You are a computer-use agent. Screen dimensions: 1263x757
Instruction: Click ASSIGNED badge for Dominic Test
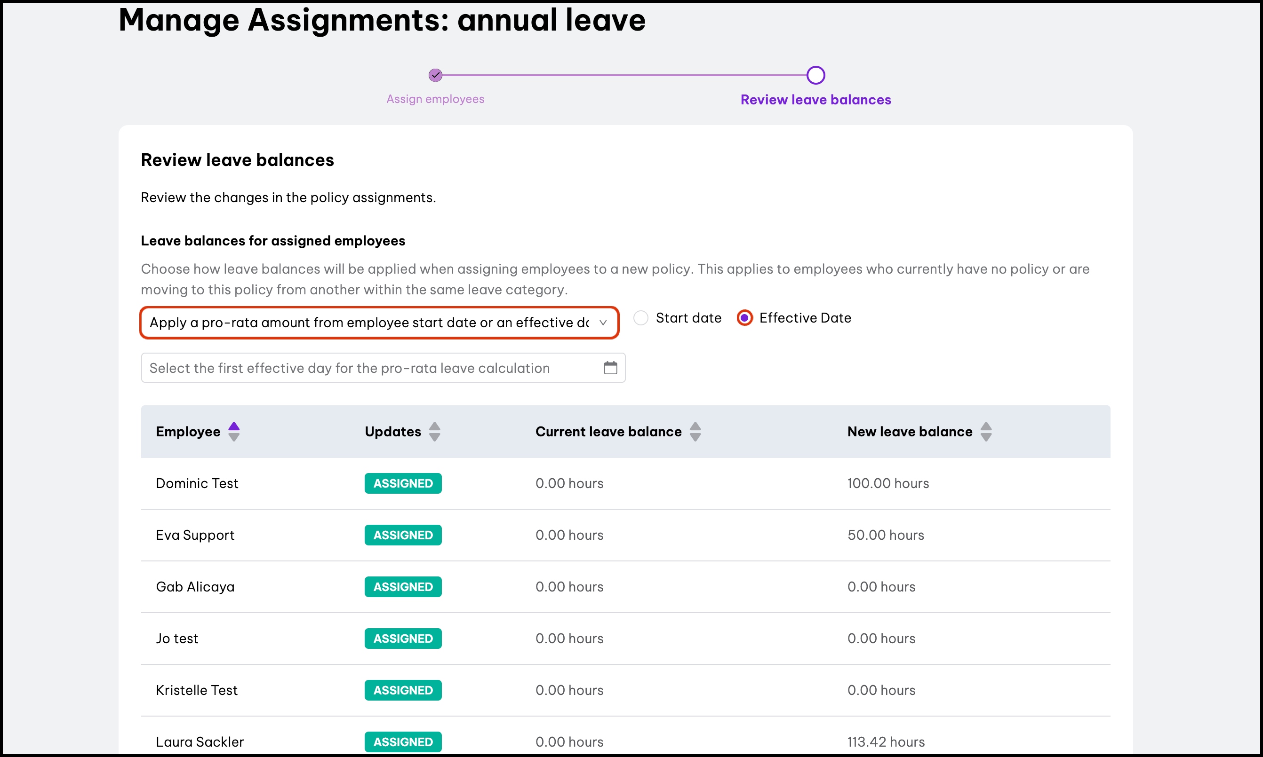point(403,483)
